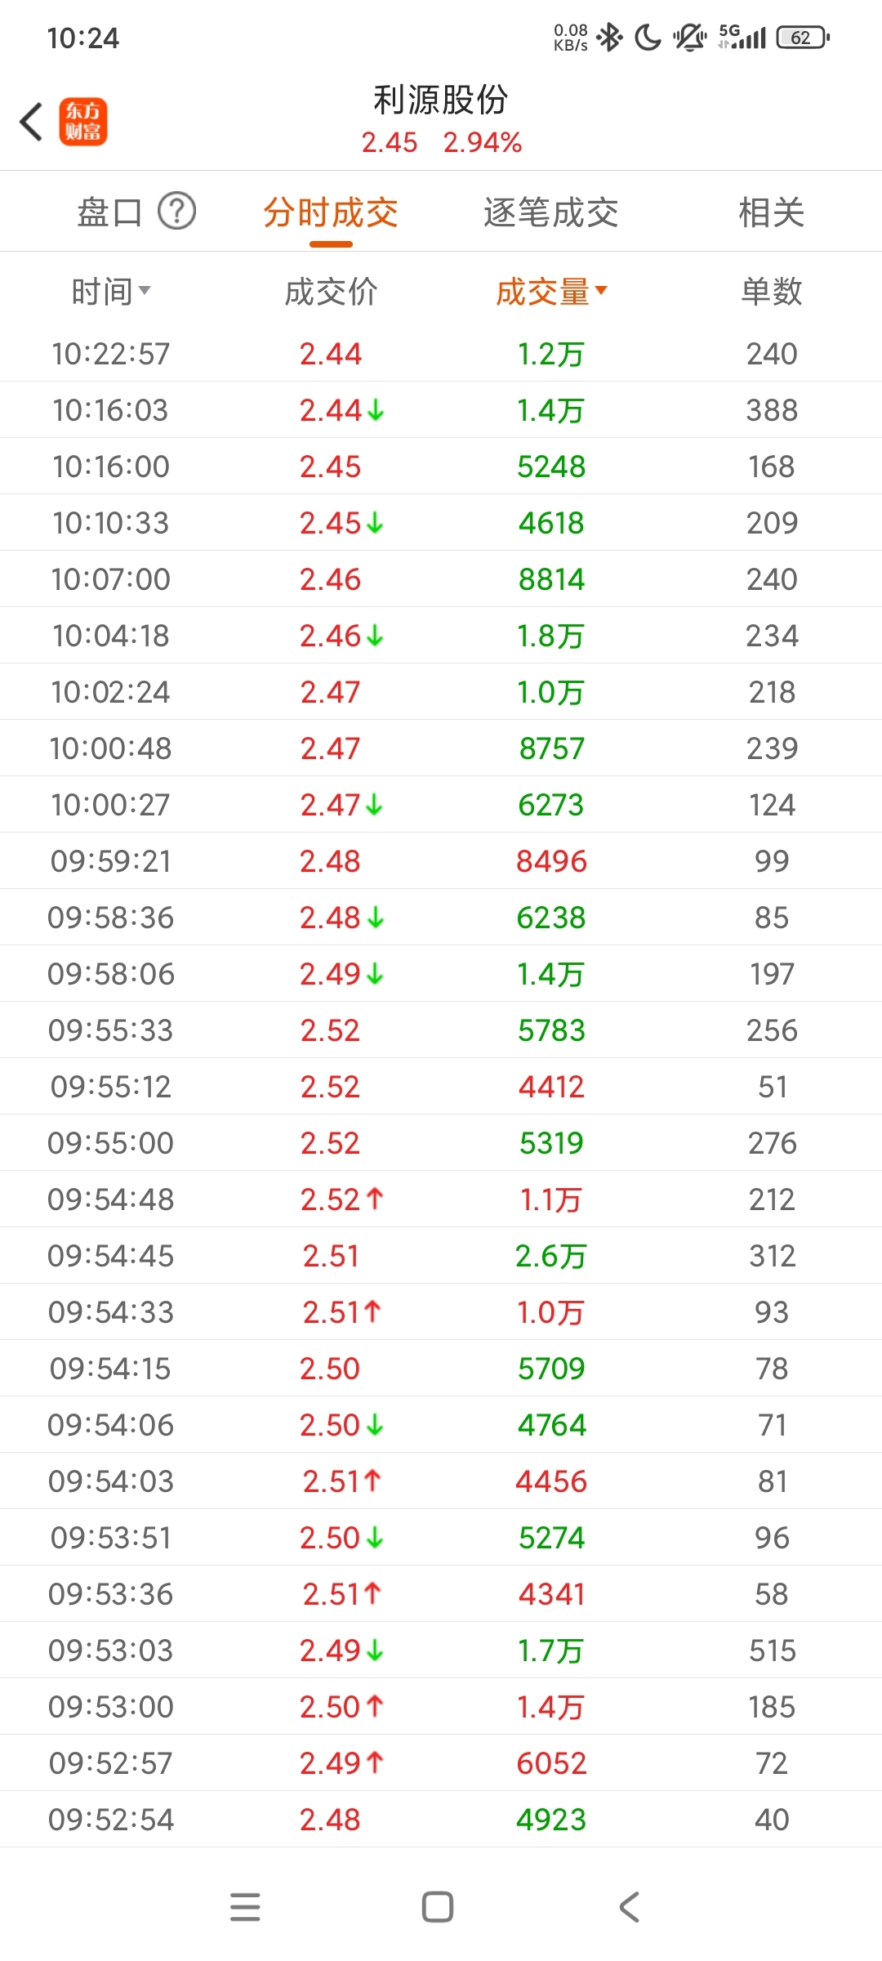This screenshot has width=882, height=1961.
Task: Select the 分时成交 tab
Action: click(x=331, y=213)
